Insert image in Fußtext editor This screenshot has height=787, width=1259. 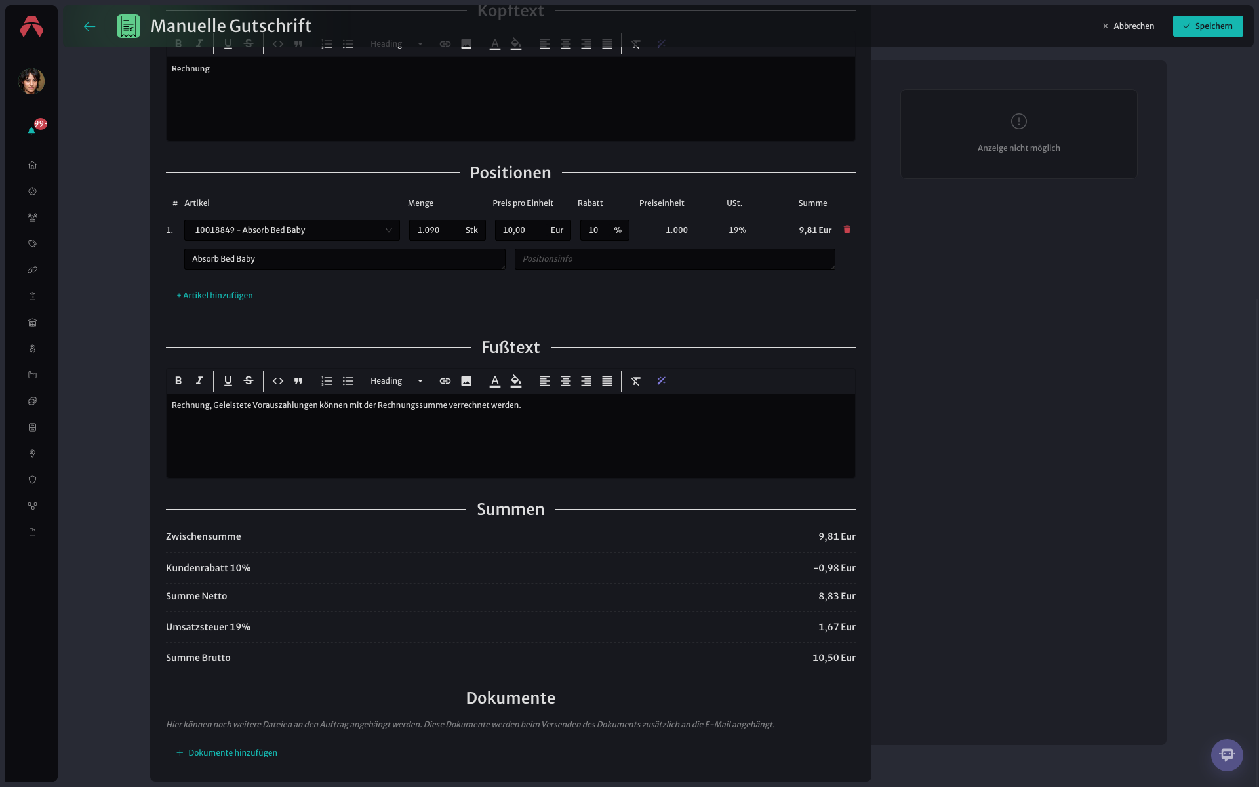pyautogui.click(x=466, y=381)
